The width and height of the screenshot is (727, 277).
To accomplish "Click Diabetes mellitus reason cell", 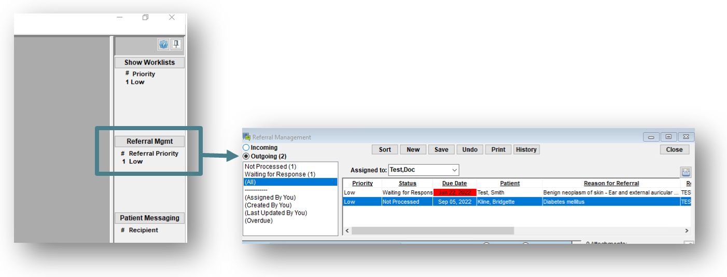I will [x=611, y=202].
